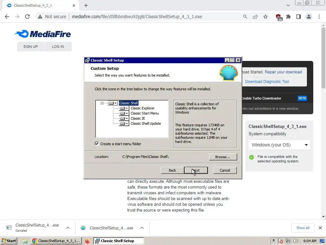This screenshot has height=245, width=326.
Task: Click the show desktop monitor icon
Action: tap(322, 241)
